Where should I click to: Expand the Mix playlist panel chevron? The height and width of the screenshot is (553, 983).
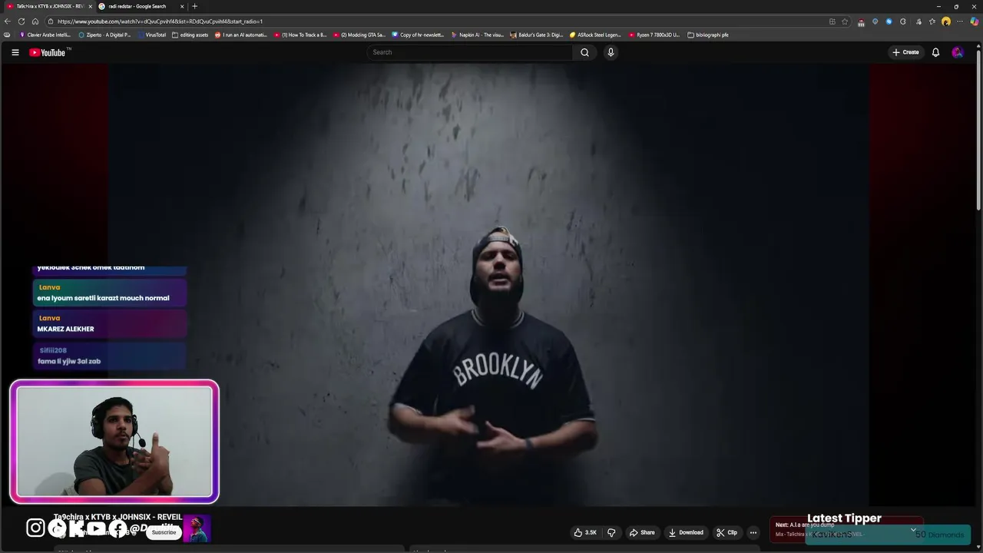tap(913, 529)
